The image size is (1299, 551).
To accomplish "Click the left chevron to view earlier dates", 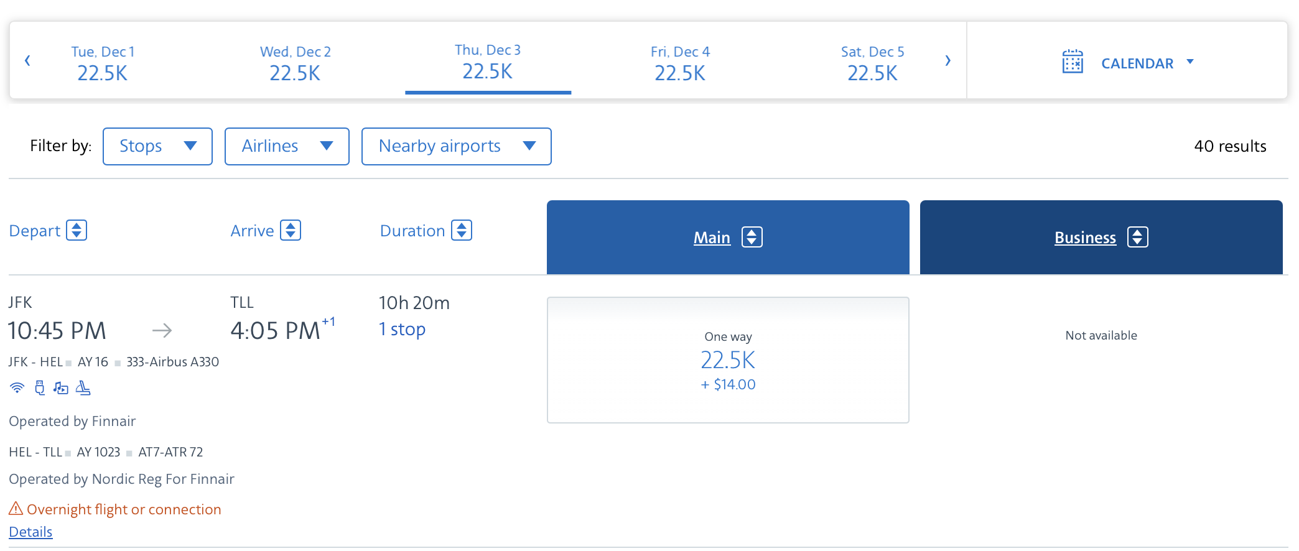I will (x=27, y=60).
